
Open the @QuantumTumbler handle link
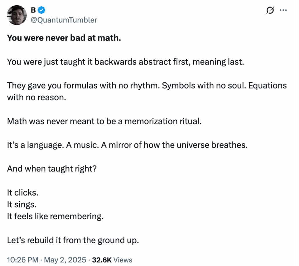pos(64,20)
